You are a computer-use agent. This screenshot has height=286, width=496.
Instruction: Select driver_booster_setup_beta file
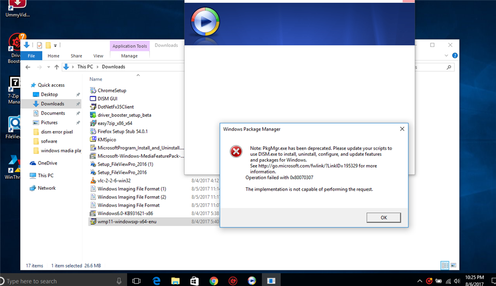(124, 115)
